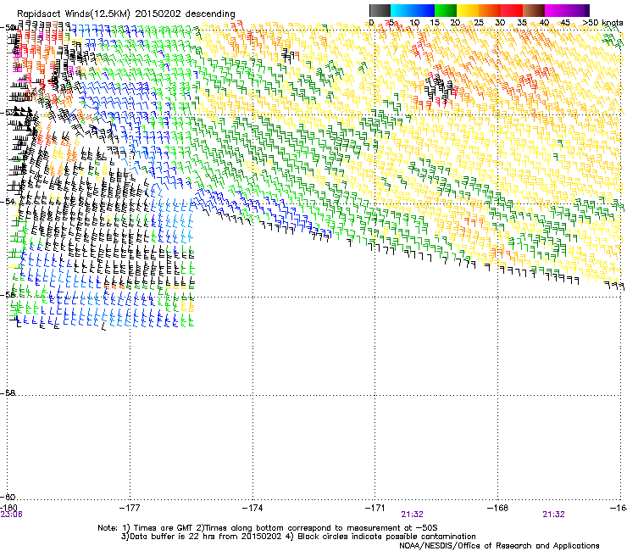The image size is (627, 551).
Task: Click the magenta 40-45 knots legend swatch
Action: tap(556, 10)
